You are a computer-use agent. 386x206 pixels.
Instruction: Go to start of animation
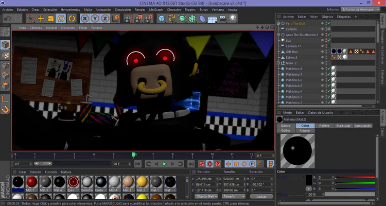click(138, 164)
